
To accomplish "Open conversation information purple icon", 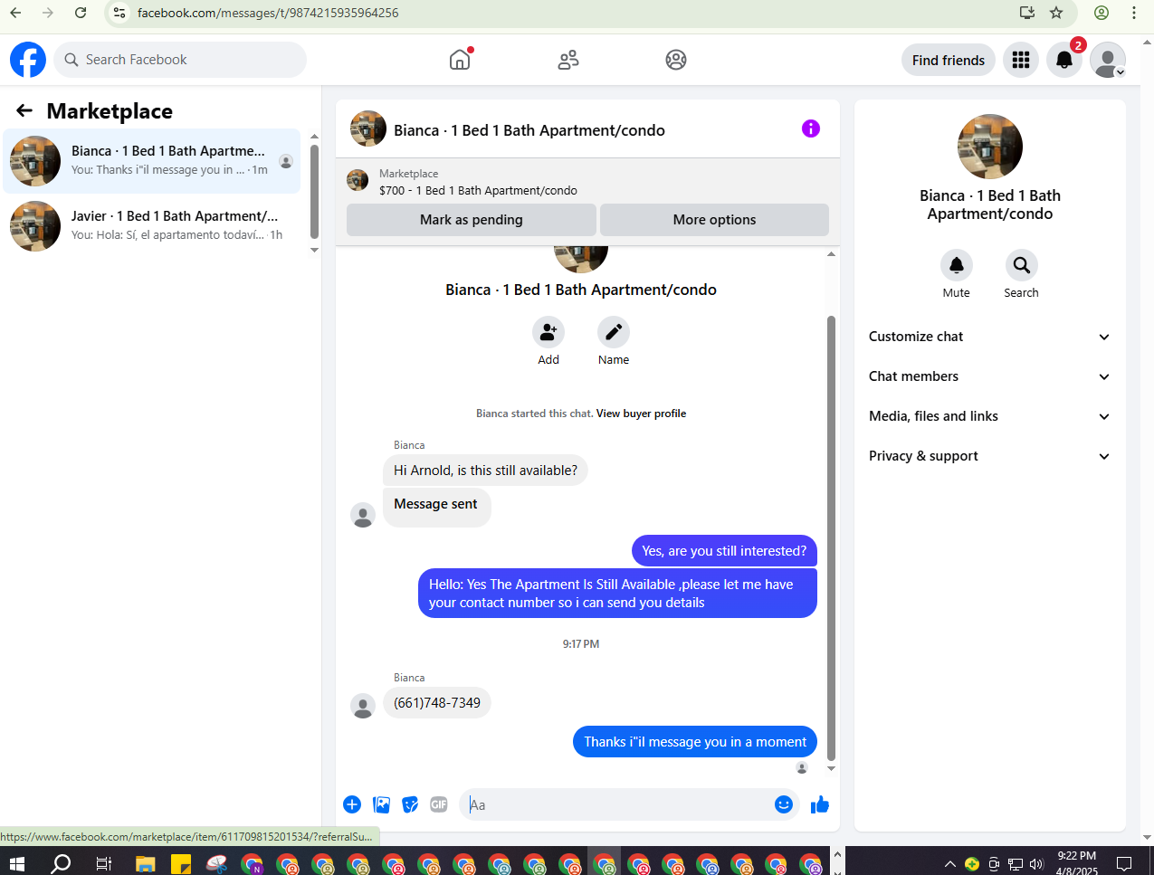I will click(x=811, y=128).
